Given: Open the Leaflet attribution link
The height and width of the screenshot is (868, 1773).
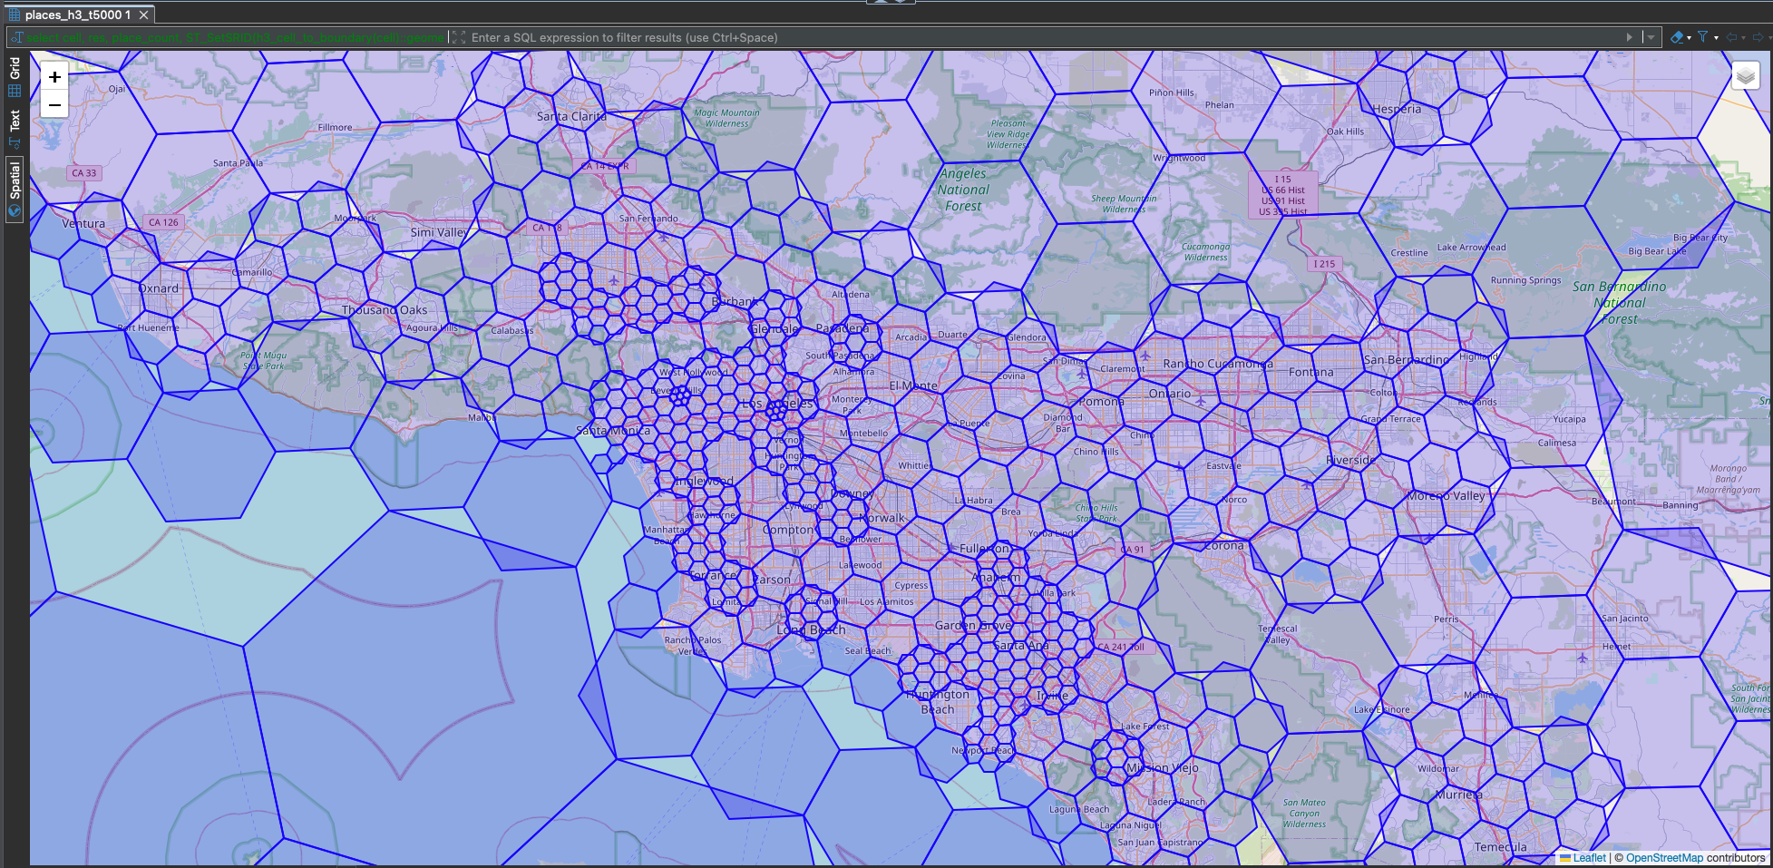Looking at the screenshot, I should point(1588,858).
